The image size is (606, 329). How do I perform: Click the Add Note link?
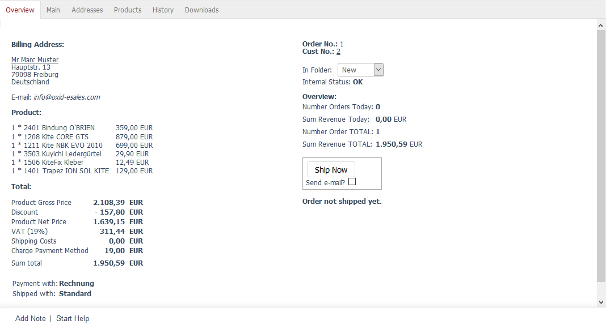click(x=31, y=318)
